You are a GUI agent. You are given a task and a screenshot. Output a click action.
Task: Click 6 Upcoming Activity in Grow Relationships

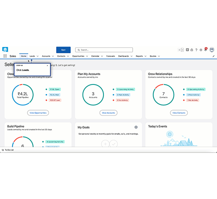[x=196, y=89]
